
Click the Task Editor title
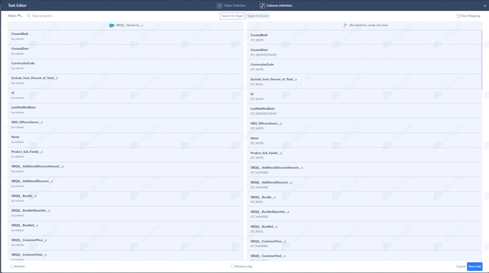point(17,6)
